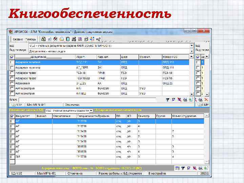This screenshot has width=244, height=183.
Task: Click the green arrow export icon beside Ключ field
Action: tap(191, 100)
